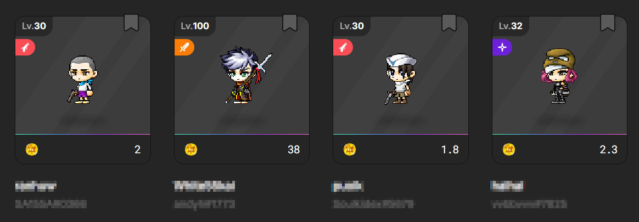
Task: Click the gold coin beside price 38
Action: click(x=190, y=149)
